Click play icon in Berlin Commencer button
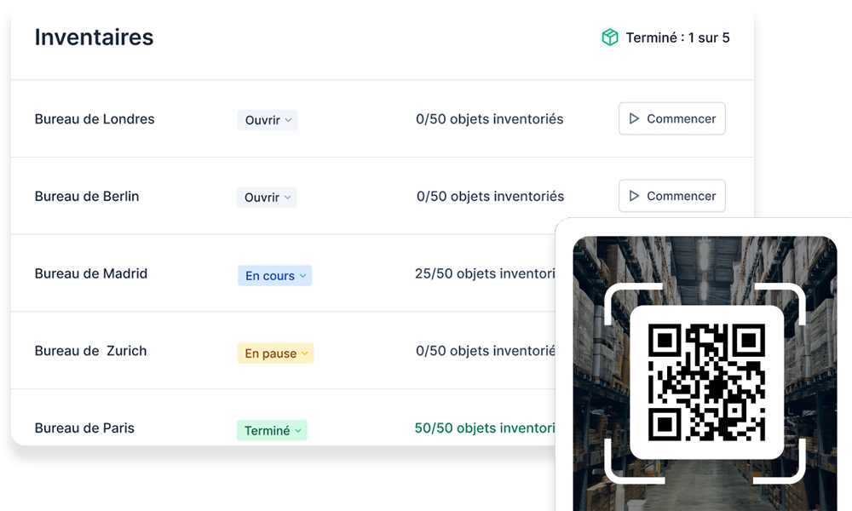 634,196
